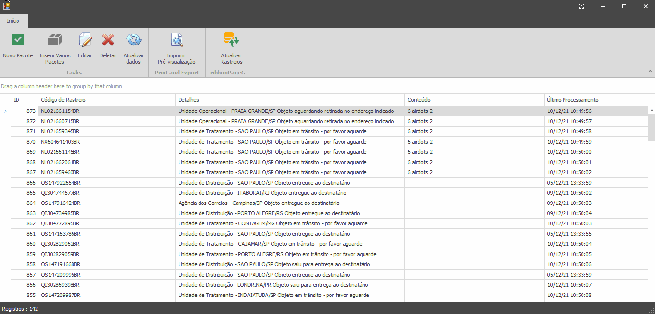Viewport: 655px width, 314px height.
Task: Click Agência dos Correios Campinas/SP details cell
Action: tap(290, 203)
